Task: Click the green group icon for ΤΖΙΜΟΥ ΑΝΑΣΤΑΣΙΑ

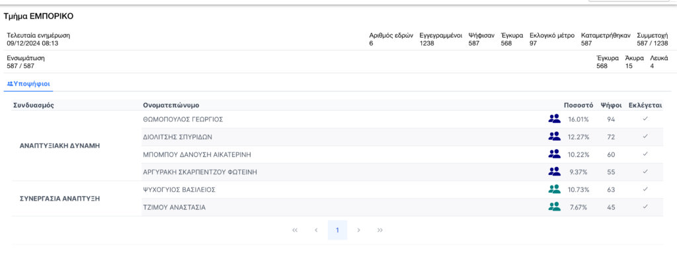Action: pos(554,207)
